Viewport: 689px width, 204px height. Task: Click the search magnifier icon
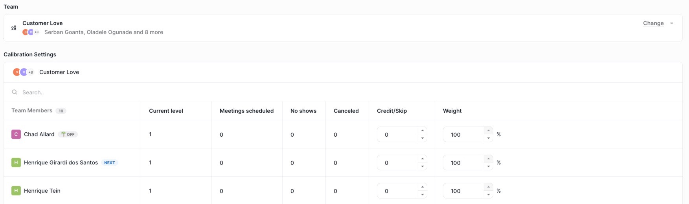[x=15, y=92]
